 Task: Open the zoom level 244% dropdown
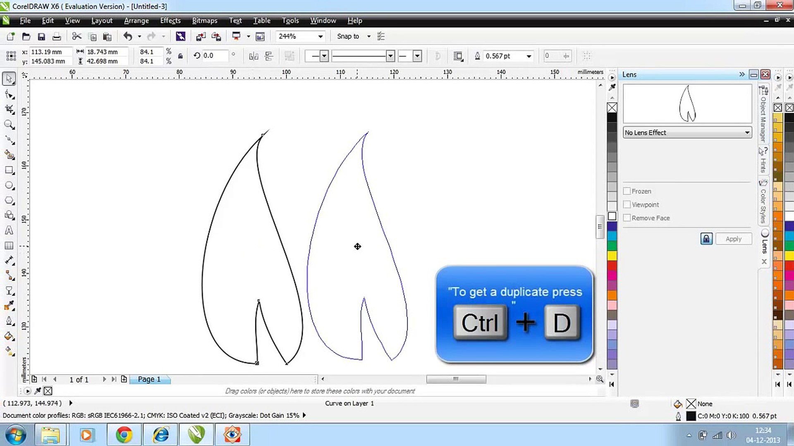tap(320, 36)
